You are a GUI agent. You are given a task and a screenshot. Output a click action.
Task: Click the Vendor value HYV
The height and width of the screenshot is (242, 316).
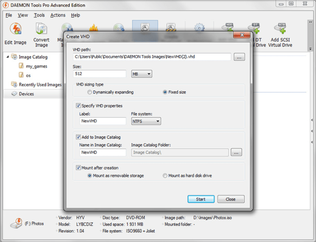click(x=80, y=218)
